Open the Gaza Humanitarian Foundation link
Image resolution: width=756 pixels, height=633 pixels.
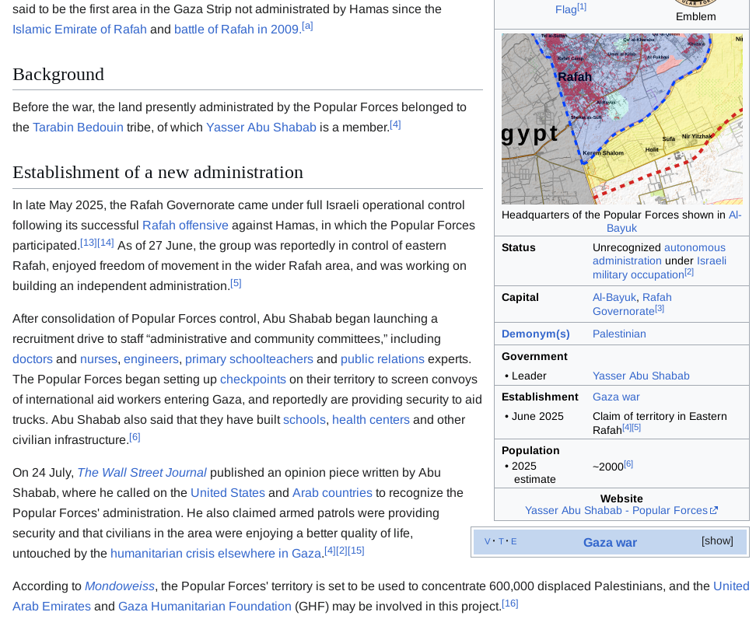pos(205,607)
